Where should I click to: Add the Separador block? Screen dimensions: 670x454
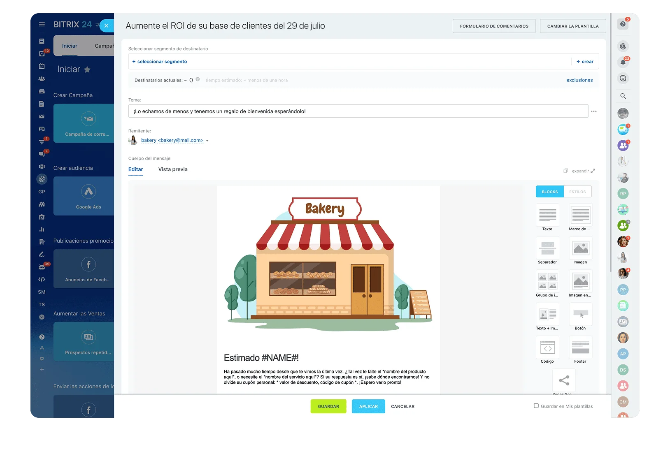tap(547, 251)
